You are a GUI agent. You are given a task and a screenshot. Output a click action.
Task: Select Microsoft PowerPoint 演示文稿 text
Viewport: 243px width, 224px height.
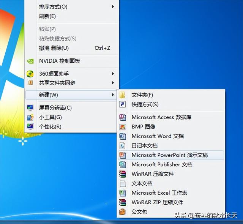point(170,155)
